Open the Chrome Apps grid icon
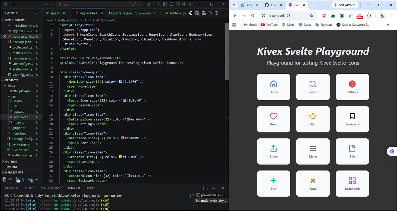The width and height of the screenshot is (397, 211). [234, 25]
